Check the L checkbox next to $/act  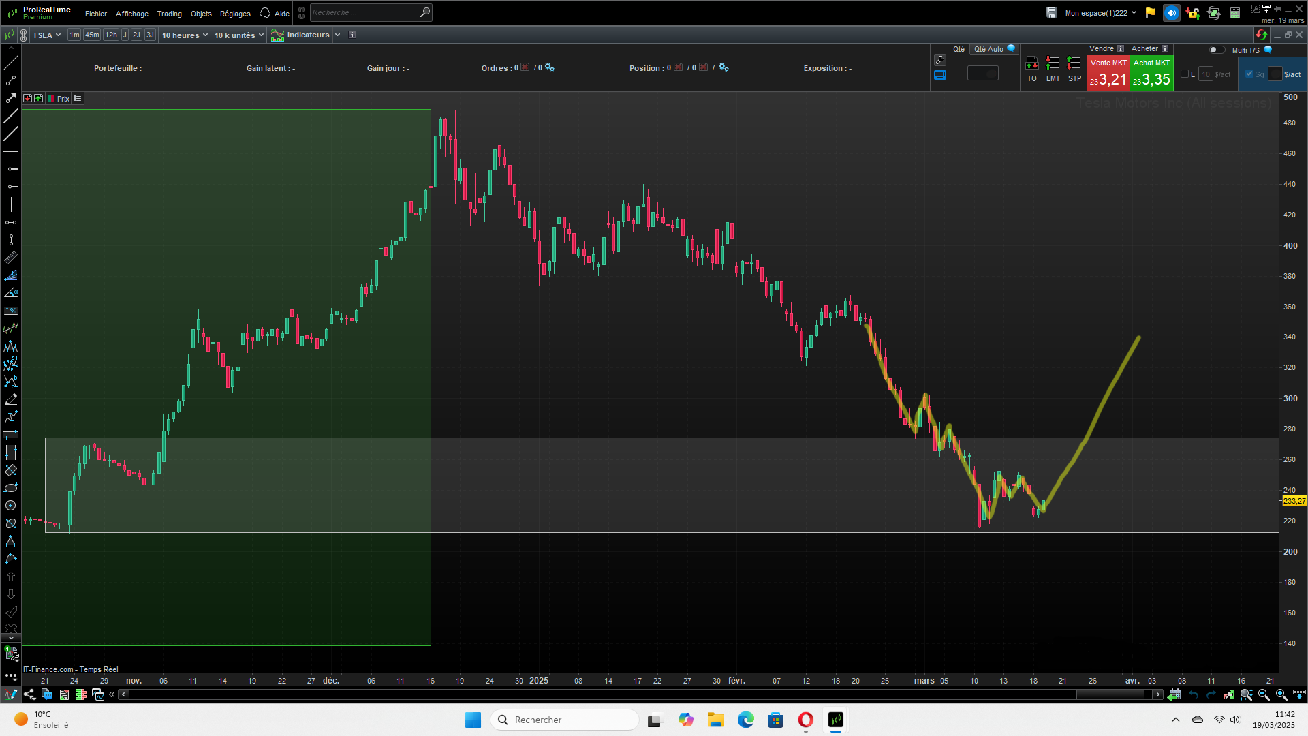[1185, 74]
